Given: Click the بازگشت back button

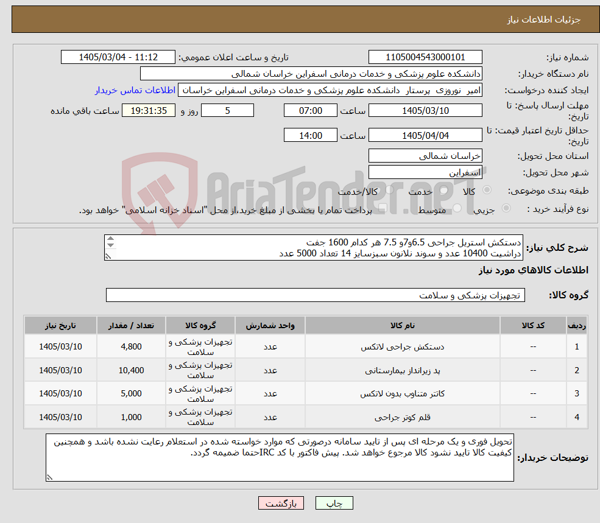Looking at the screenshot, I should click(x=281, y=503).
